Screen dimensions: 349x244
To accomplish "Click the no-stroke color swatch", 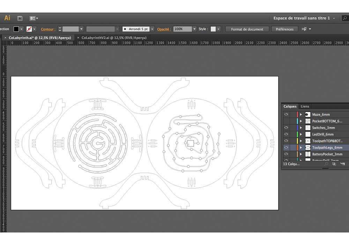I will [29, 29].
